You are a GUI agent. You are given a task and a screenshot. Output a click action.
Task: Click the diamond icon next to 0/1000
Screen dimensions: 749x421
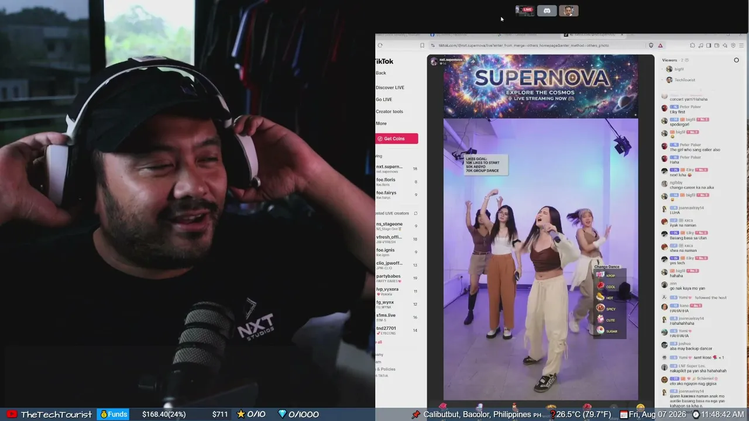(282, 414)
